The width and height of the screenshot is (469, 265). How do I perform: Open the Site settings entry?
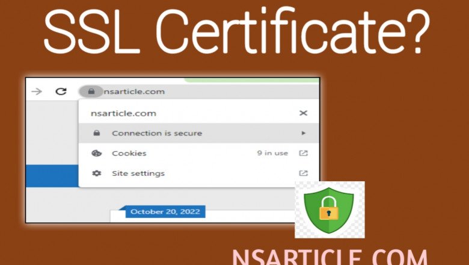[138, 173]
